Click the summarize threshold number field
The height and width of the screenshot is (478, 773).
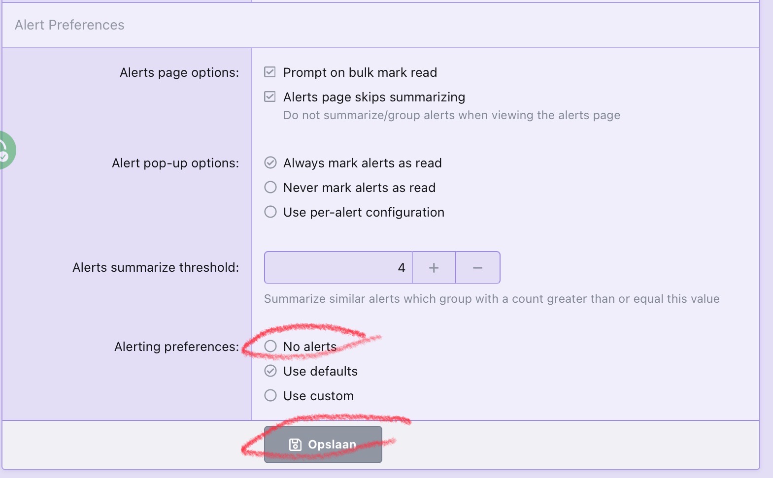(338, 268)
